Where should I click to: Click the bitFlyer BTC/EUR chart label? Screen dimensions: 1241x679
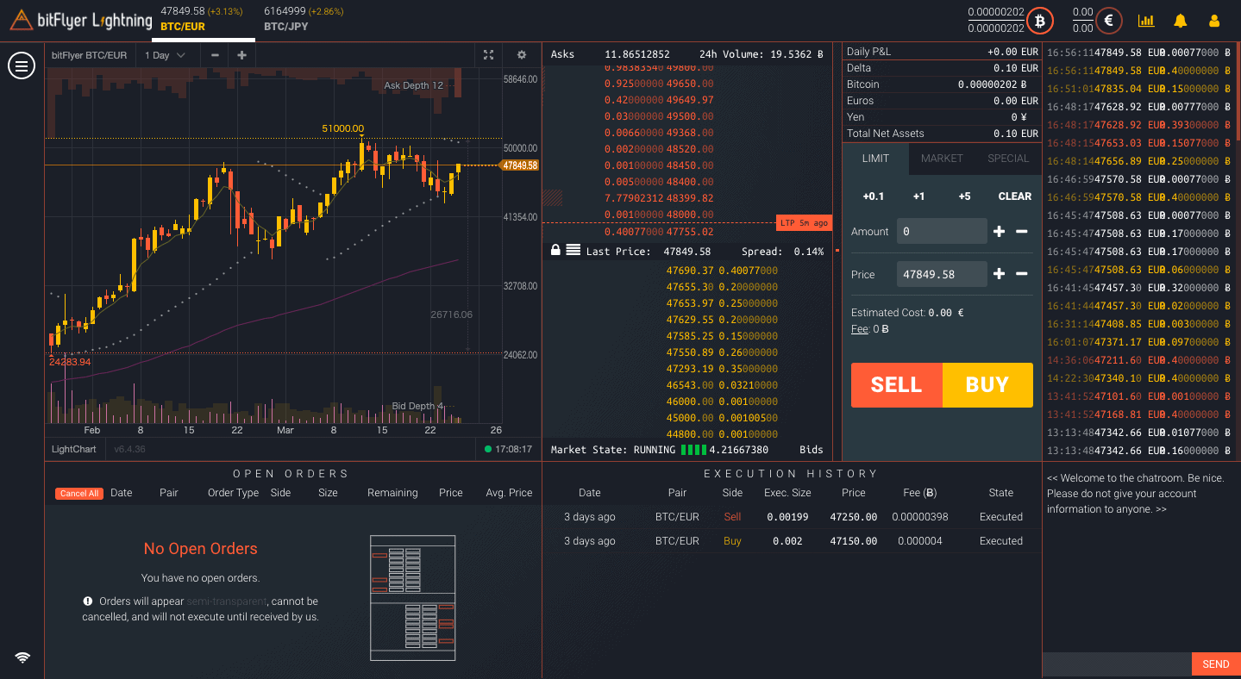click(89, 55)
